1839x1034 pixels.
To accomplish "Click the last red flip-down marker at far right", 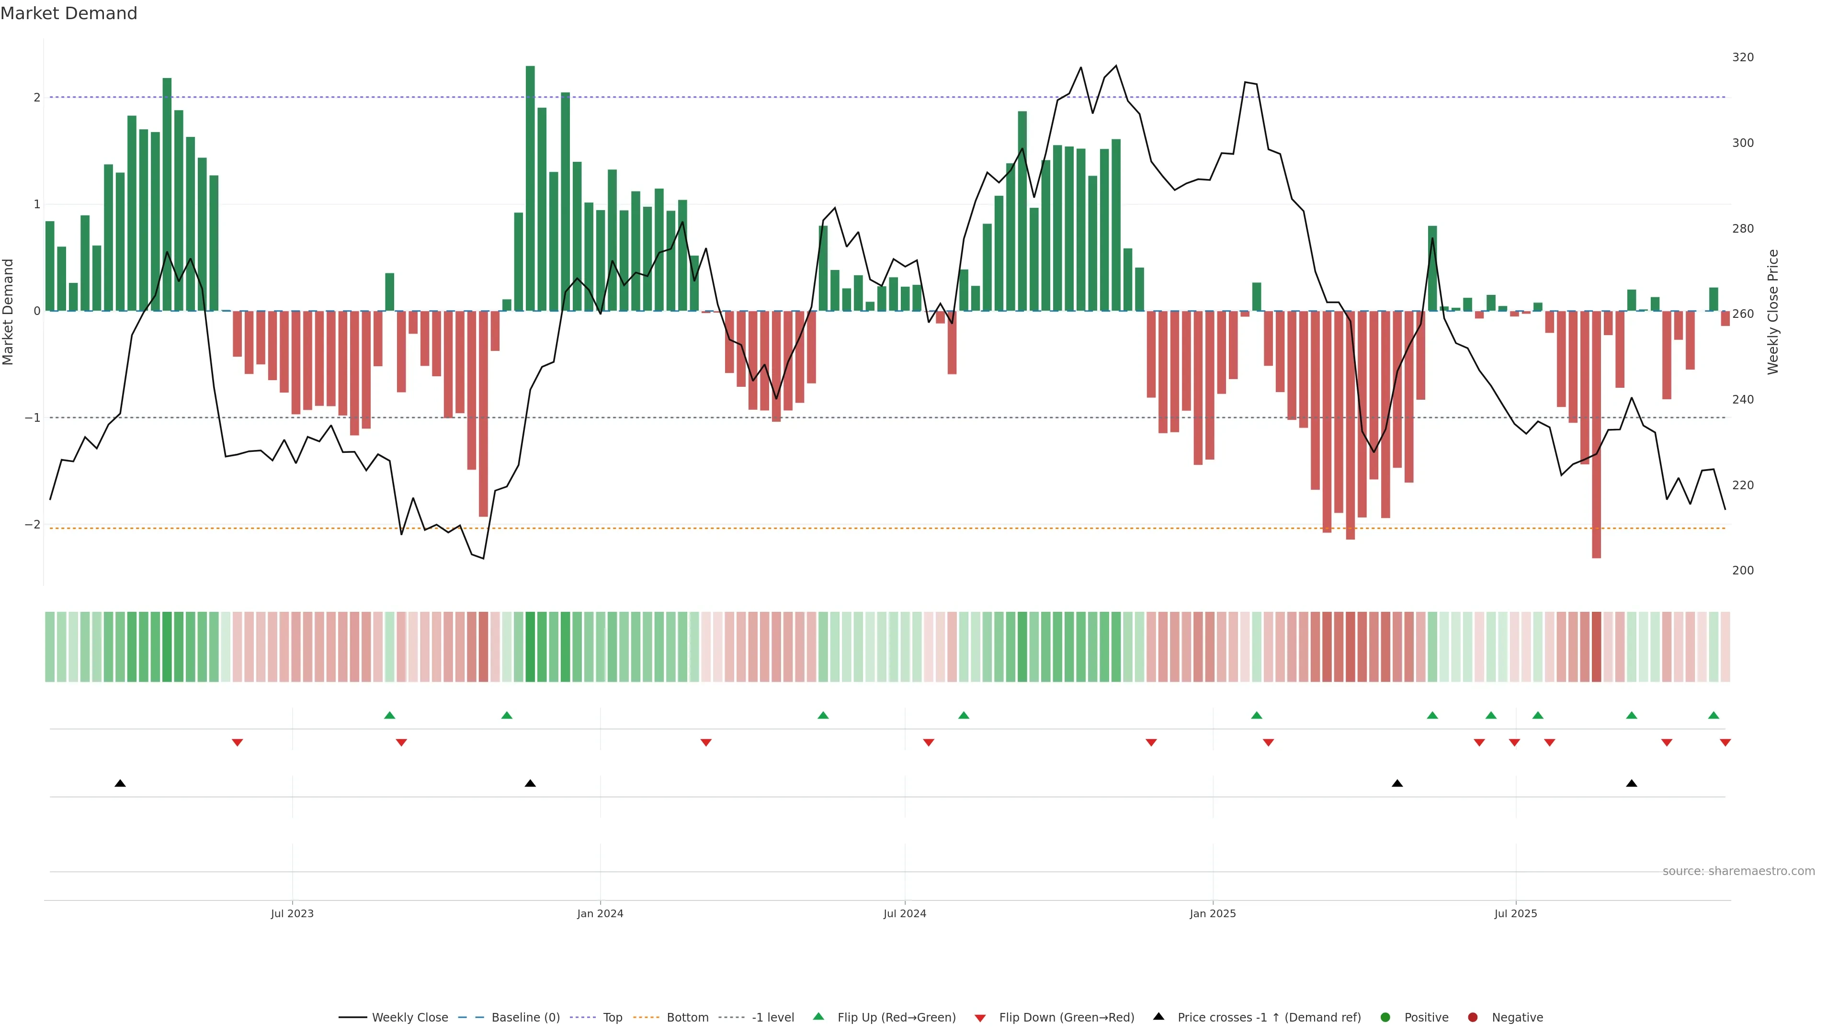I will coord(1725,743).
